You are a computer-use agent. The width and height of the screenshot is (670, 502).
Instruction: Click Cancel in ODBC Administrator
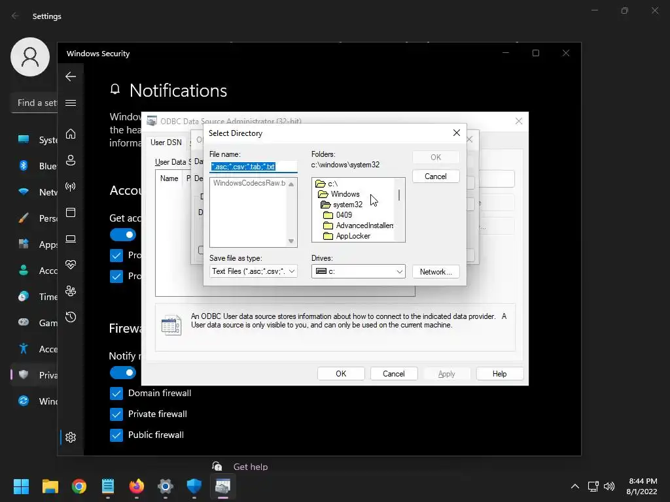coord(393,373)
